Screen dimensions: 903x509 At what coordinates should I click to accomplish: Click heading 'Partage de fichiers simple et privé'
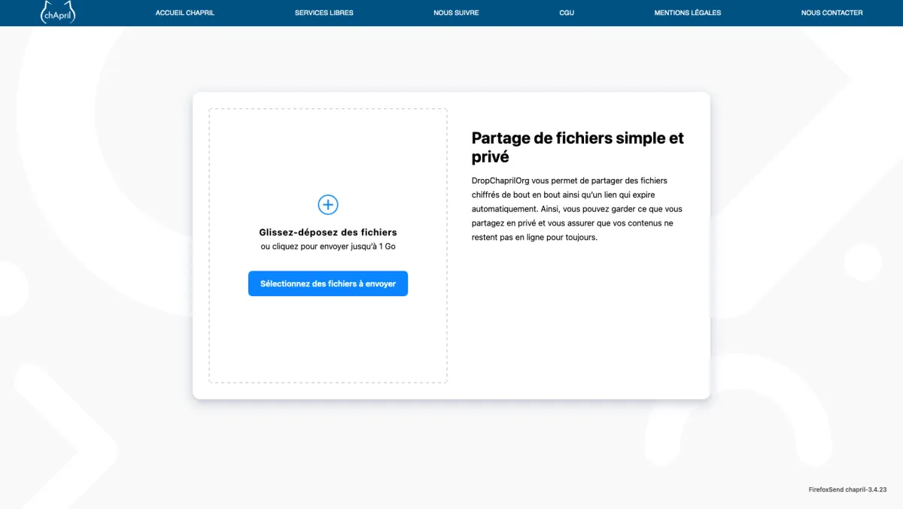pos(578,147)
